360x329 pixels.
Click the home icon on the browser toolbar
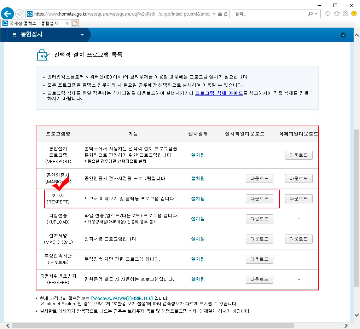[329, 13]
